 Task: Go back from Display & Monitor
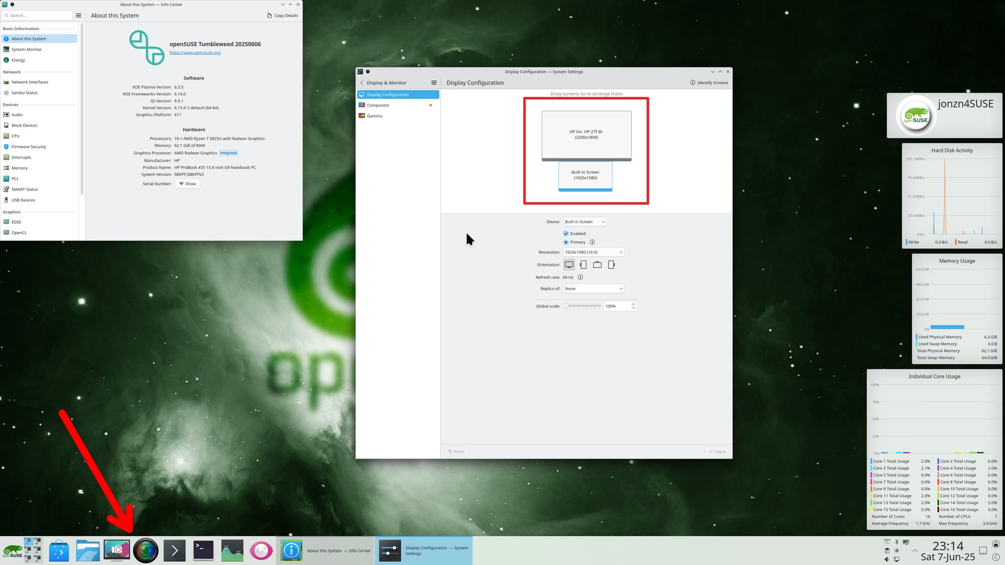point(362,83)
